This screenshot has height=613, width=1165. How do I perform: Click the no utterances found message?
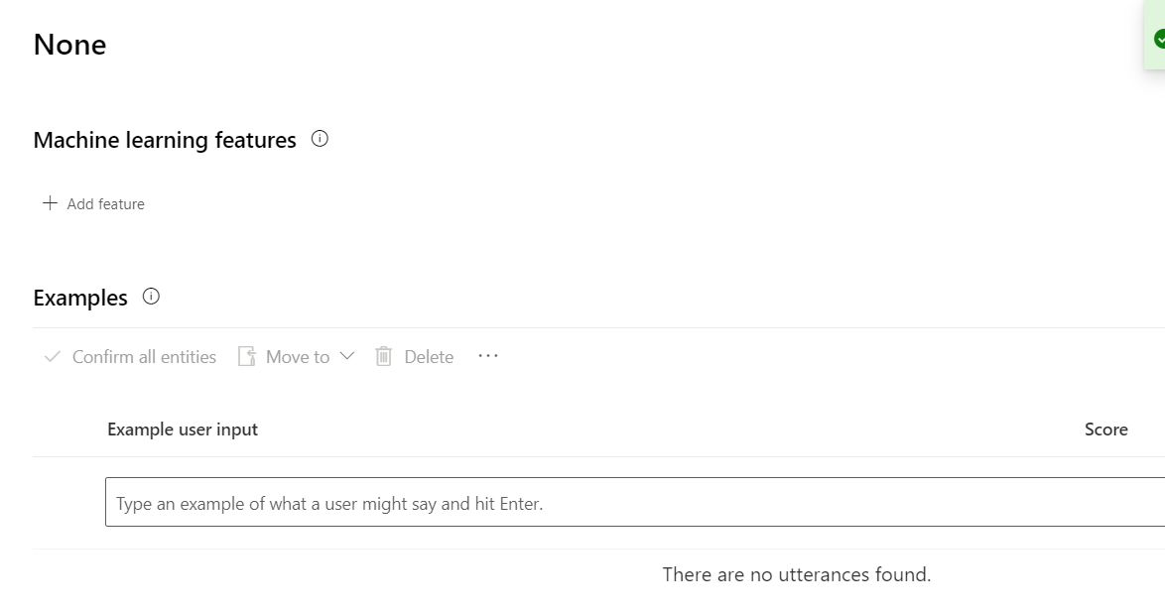click(x=796, y=574)
